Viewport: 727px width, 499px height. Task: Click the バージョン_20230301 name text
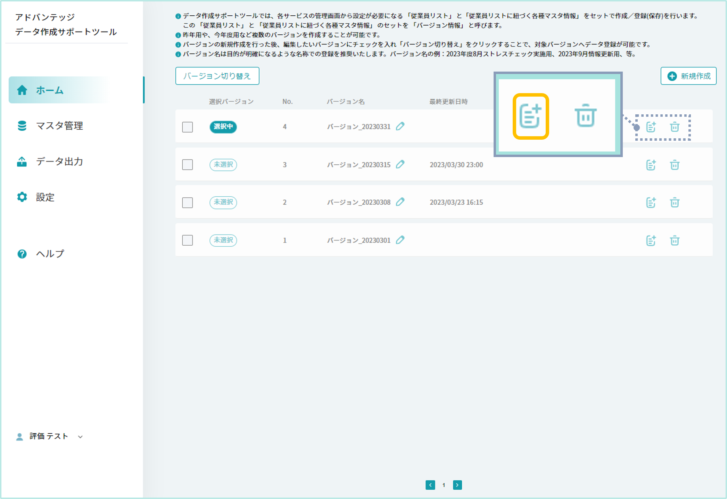pos(358,240)
